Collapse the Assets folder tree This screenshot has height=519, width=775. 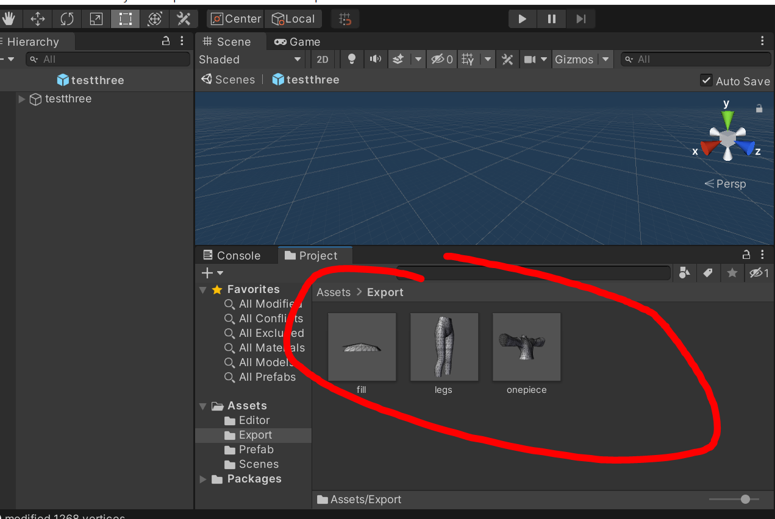click(203, 406)
